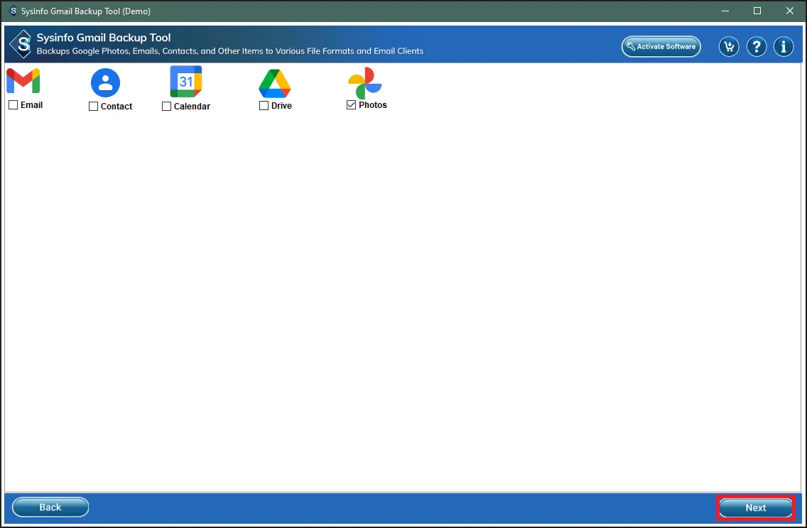This screenshot has width=807, height=528.
Task: Click the Google Calendar icon
Action: tap(186, 81)
